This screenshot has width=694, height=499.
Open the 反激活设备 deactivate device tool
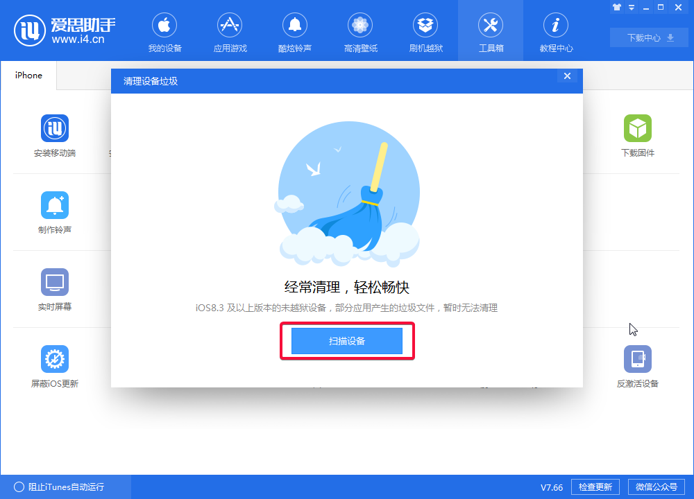tap(638, 364)
